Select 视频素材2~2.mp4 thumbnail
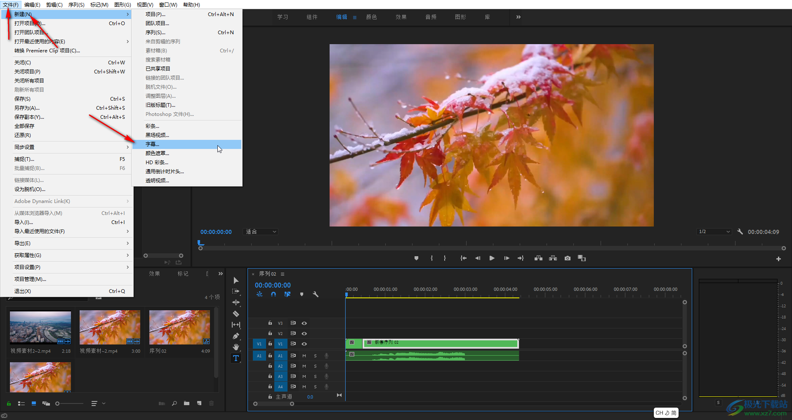 pyautogui.click(x=40, y=328)
